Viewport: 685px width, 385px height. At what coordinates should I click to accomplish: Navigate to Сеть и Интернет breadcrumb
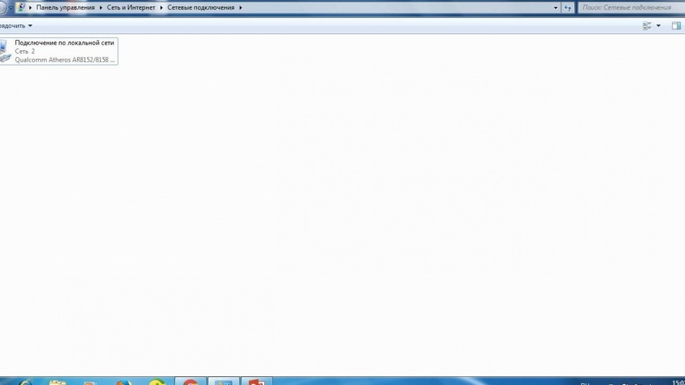pyautogui.click(x=131, y=7)
